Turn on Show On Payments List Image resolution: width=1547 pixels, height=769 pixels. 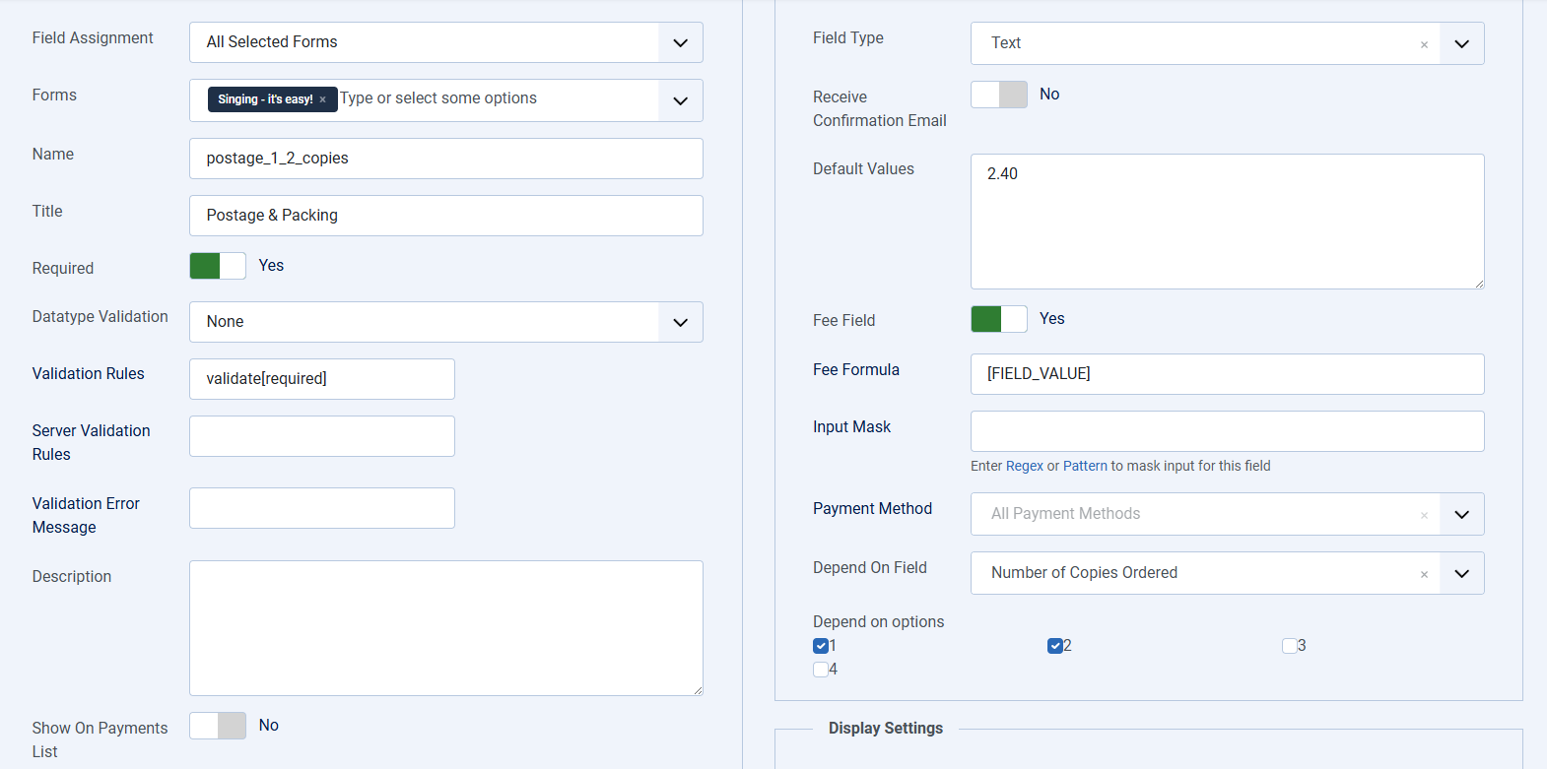[218, 726]
